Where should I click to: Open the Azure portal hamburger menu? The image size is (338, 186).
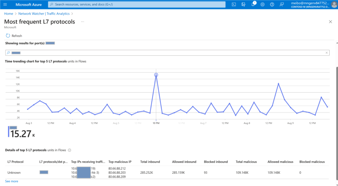[5, 4]
